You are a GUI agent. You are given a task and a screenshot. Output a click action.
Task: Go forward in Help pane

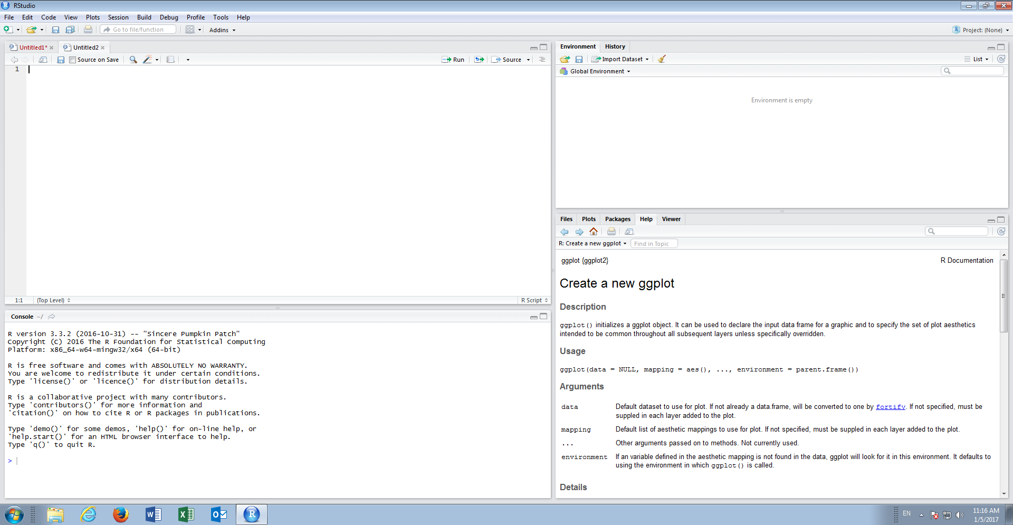[x=579, y=232]
